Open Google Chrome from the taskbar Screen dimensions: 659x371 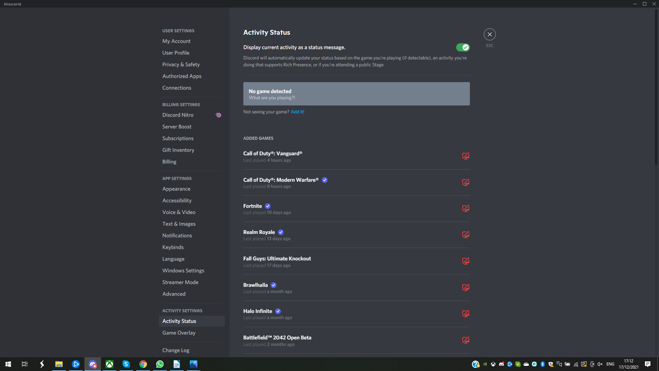[x=143, y=364]
